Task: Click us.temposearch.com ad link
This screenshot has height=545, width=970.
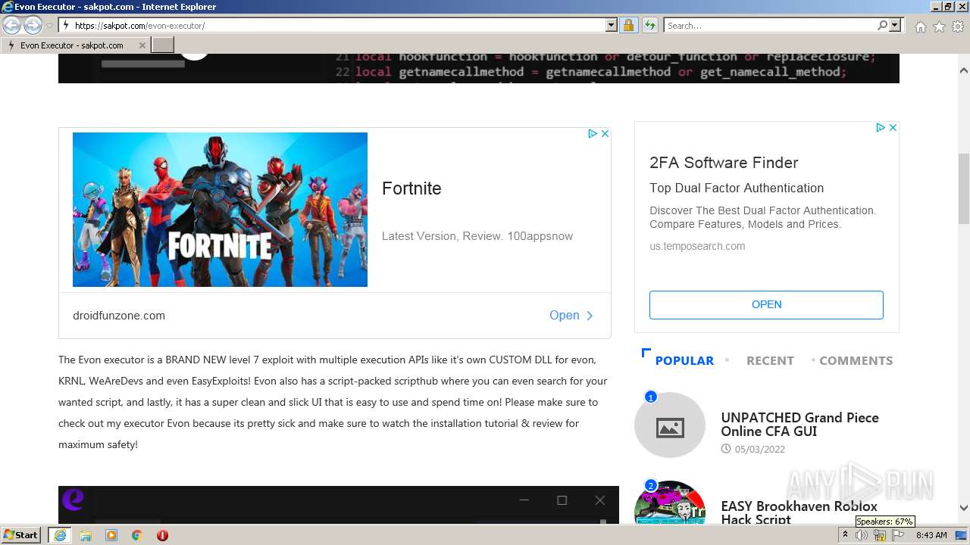Action: pyautogui.click(x=697, y=246)
